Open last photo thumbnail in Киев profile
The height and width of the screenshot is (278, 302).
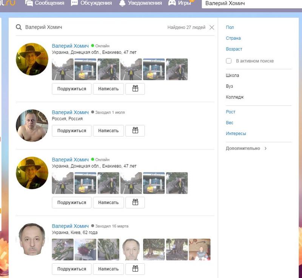pyautogui.click(x=200, y=250)
